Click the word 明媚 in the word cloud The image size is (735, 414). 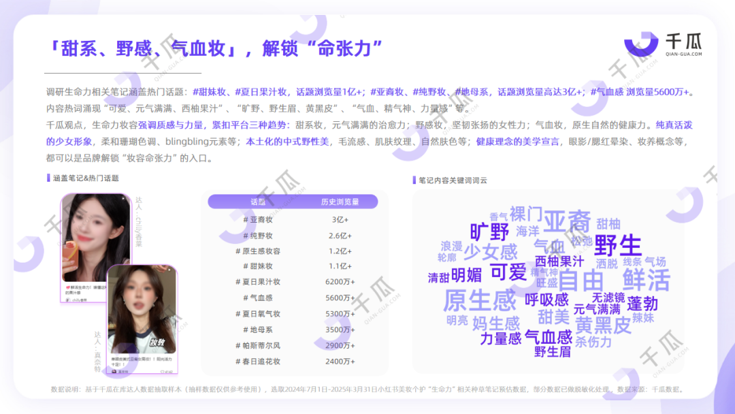[466, 274]
